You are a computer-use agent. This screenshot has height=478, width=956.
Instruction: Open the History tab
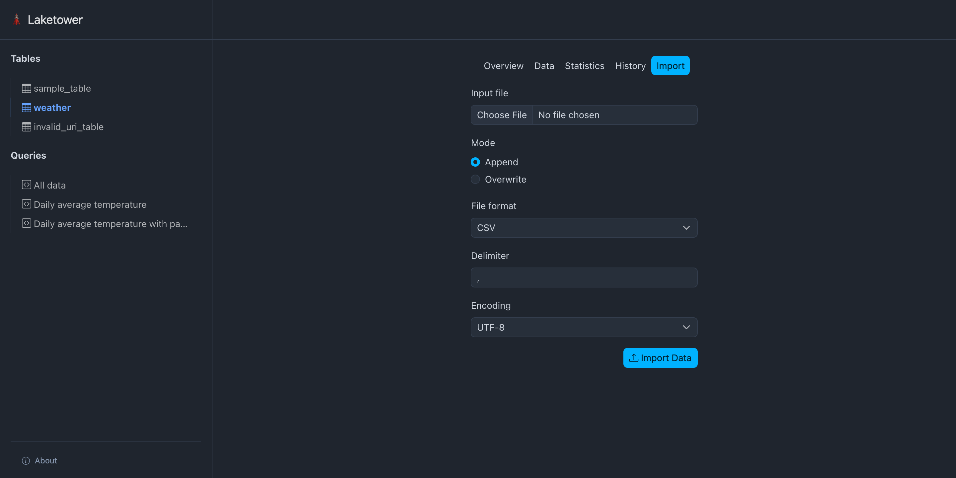click(630, 66)
